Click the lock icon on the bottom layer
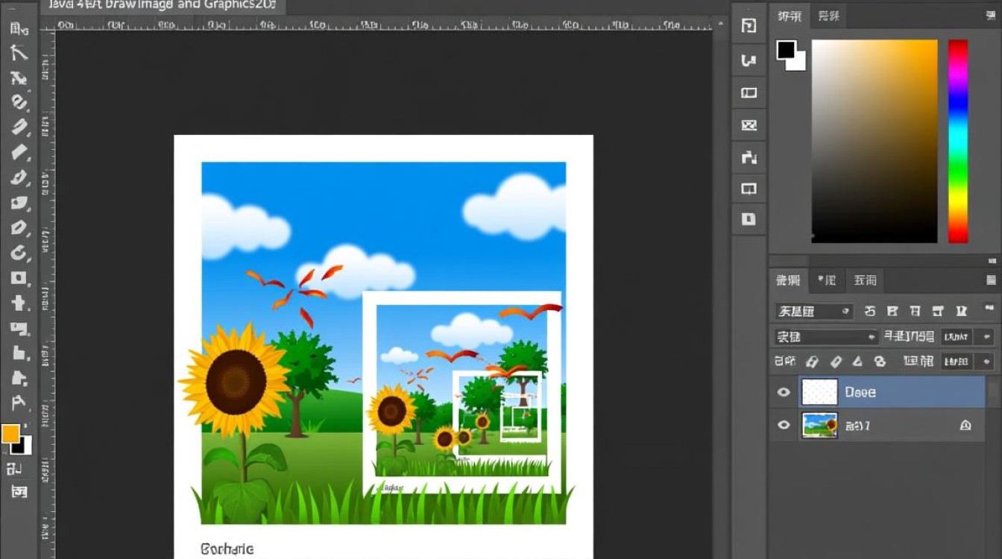 [x=965, y=426]
